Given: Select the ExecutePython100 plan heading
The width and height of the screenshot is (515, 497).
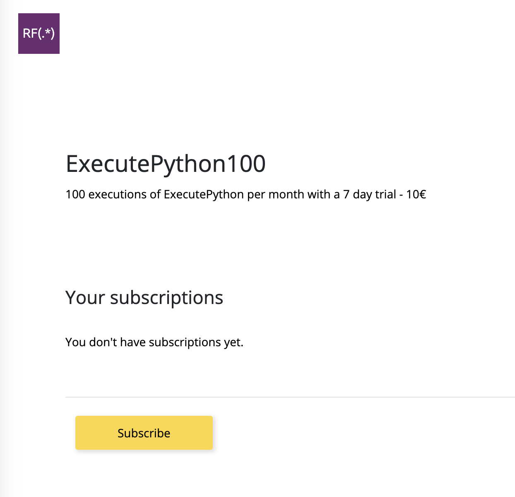Looking at the screenshot, I should pos(166,164).
